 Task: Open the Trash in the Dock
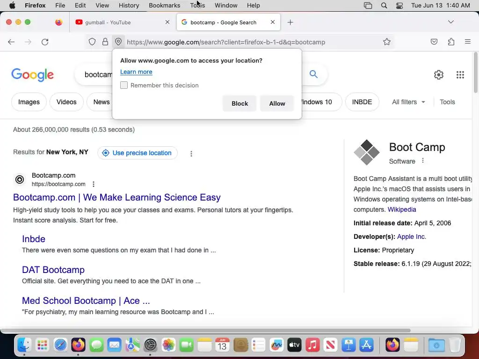(455, 345)
